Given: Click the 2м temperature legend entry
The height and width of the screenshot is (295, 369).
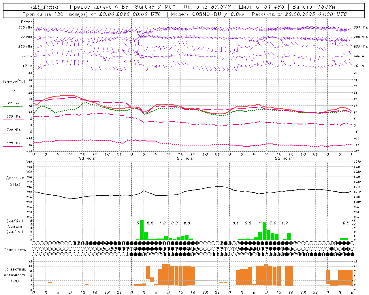Looking at the screenshot, I should click(x=14, y=90).
